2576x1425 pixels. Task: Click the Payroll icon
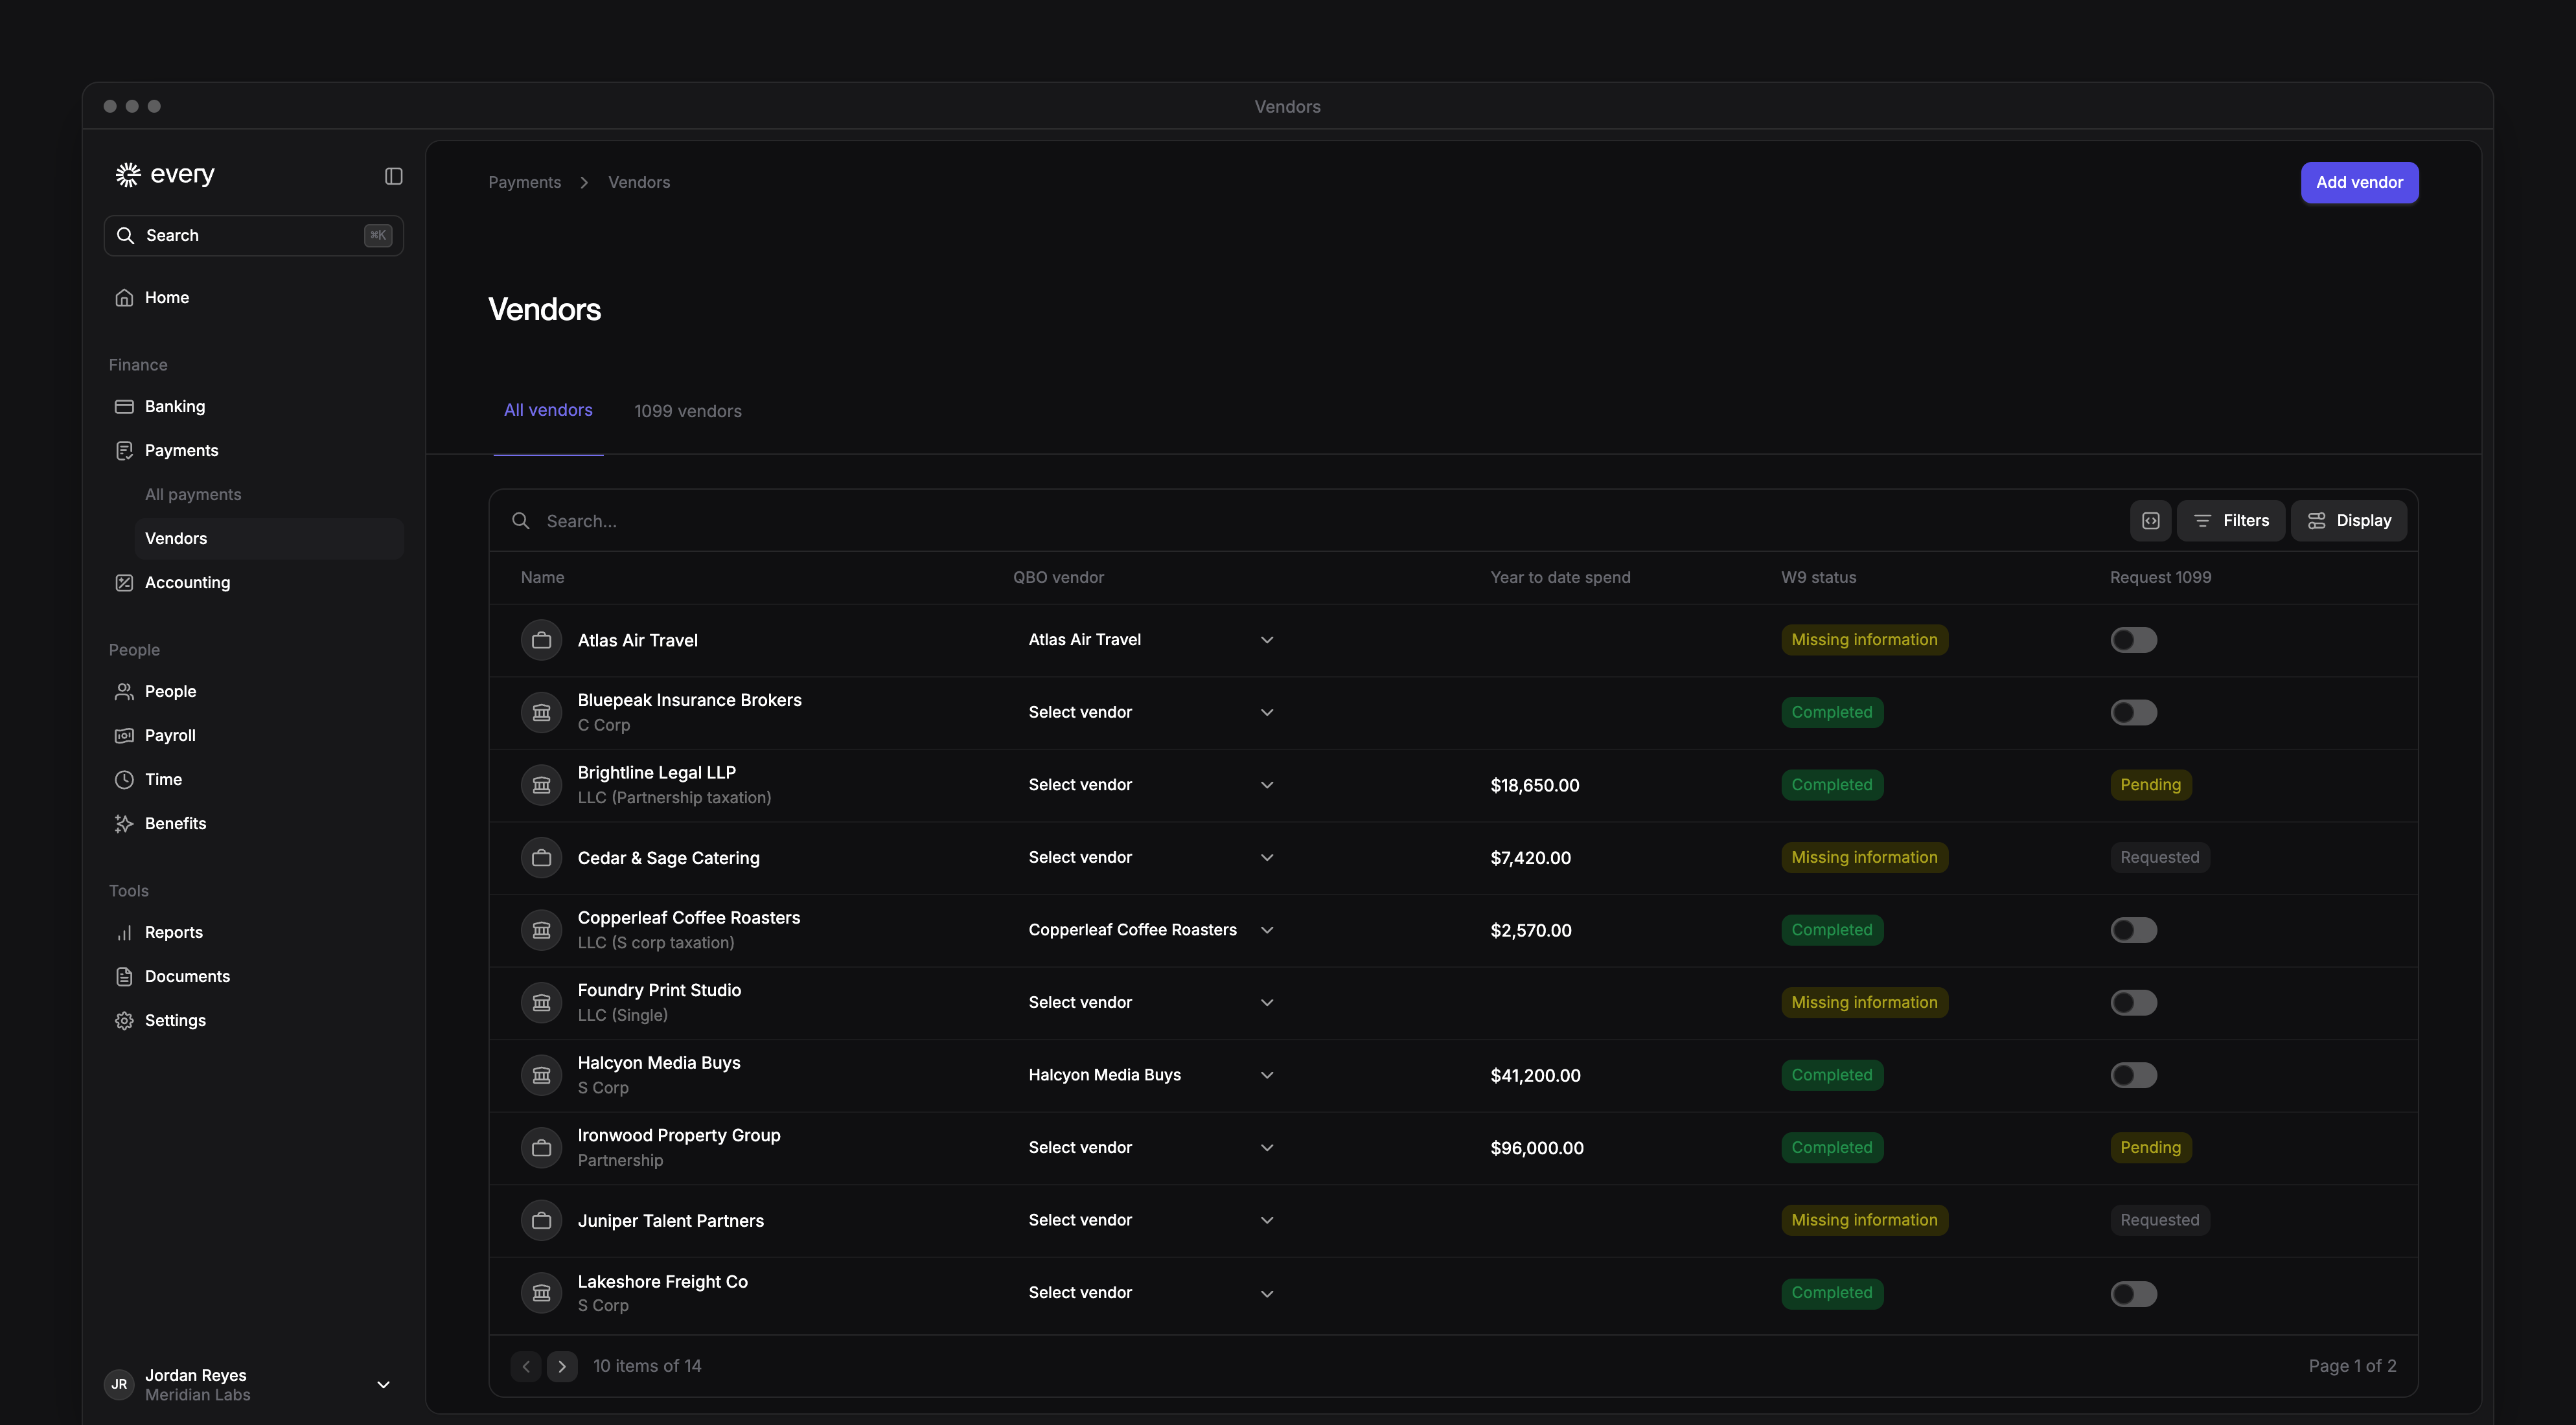coord(124,736)
